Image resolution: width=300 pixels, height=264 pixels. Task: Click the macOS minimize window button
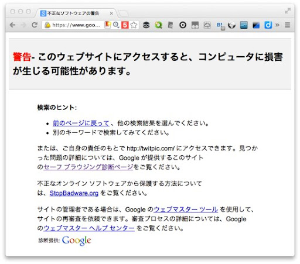tap(21, 12)
